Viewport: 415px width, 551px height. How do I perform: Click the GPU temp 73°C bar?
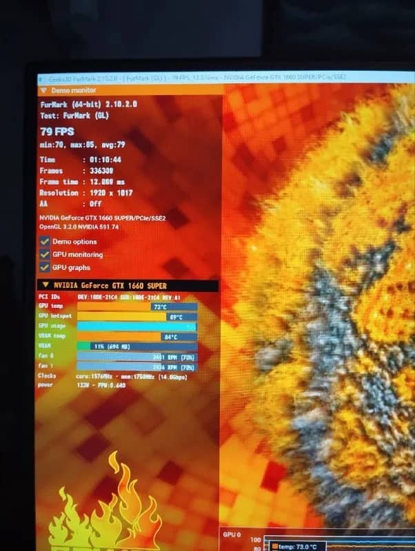pos(137,306)
